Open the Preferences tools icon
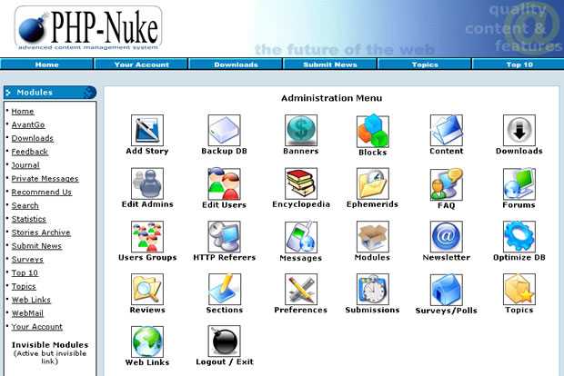Image resolution: width=564 pixels, height=376 pixels. [x=301, y=289]
